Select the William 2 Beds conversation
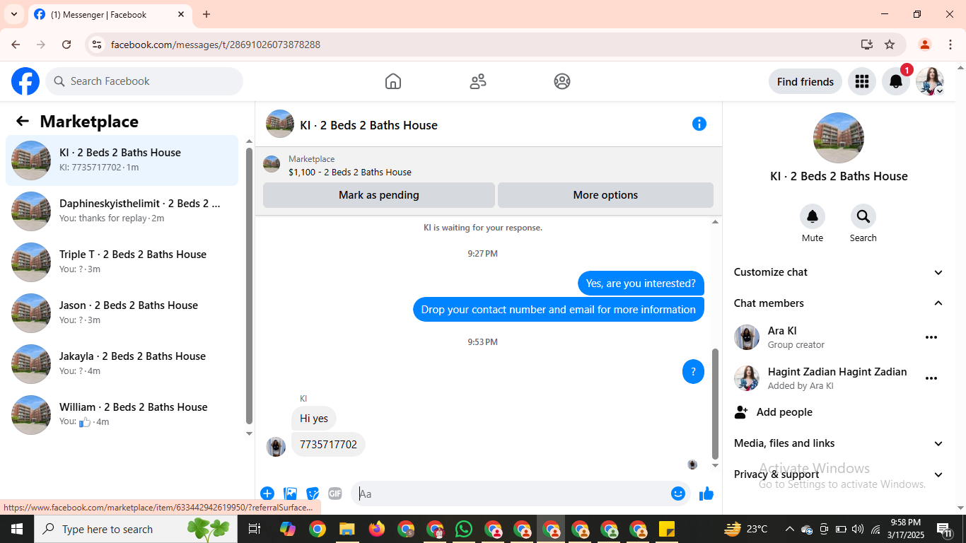The width and height of the screenshot is (966, 543). point(122,414)
